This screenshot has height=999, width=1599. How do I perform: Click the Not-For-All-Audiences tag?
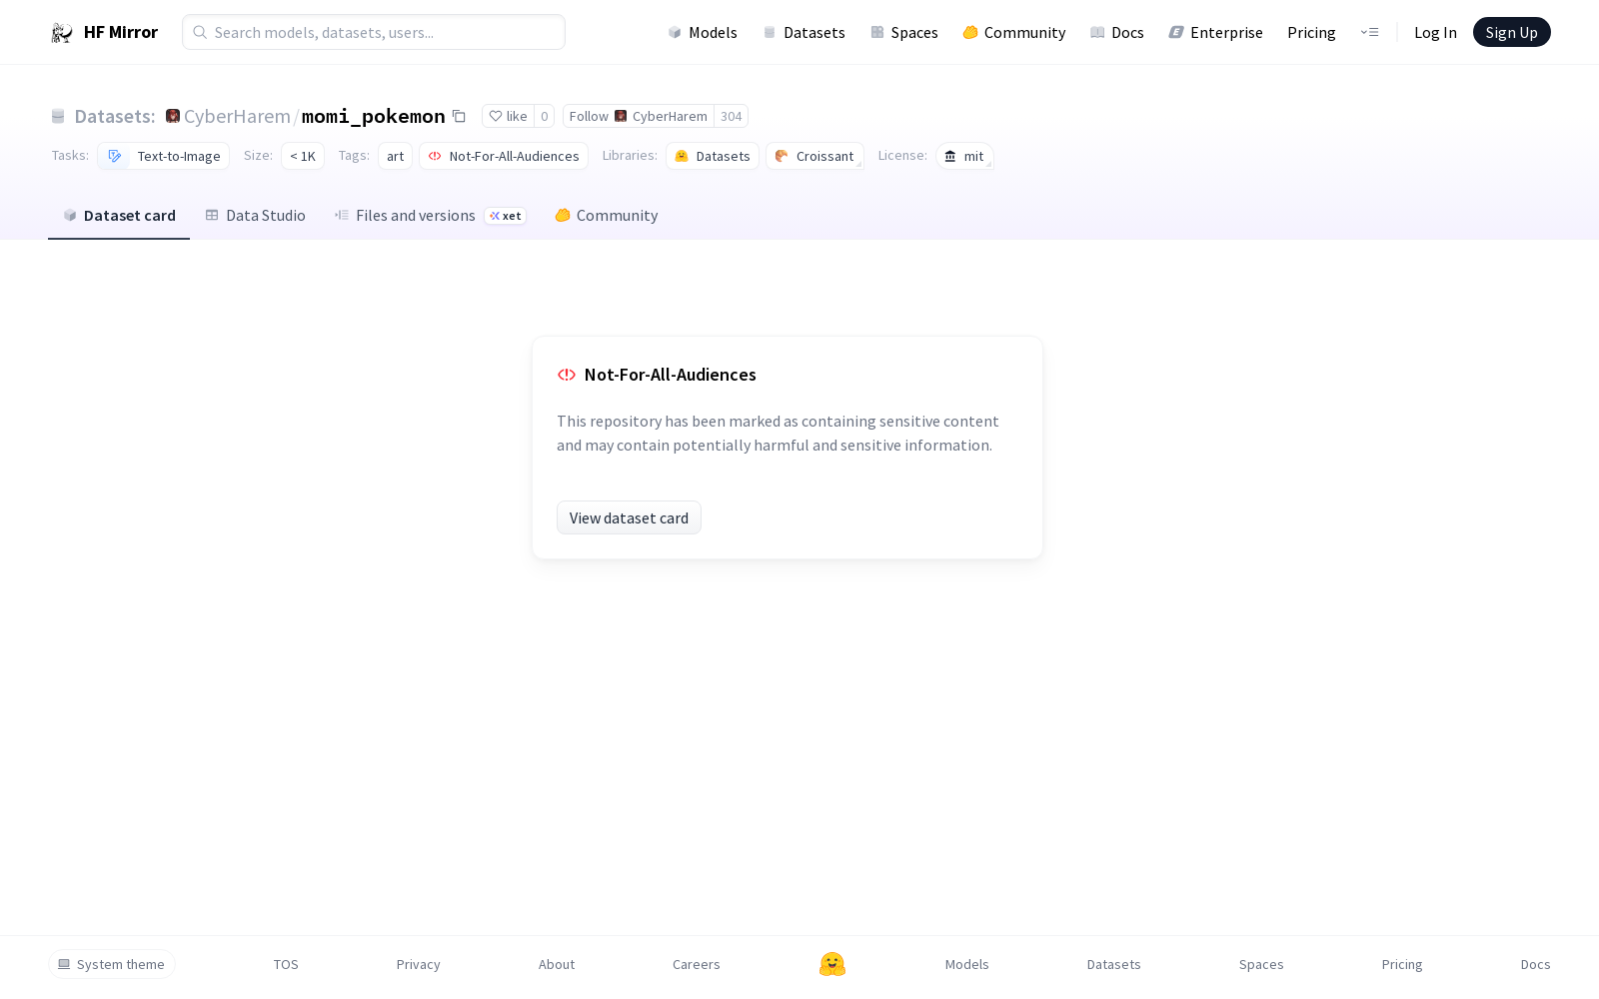pos(504,156)
